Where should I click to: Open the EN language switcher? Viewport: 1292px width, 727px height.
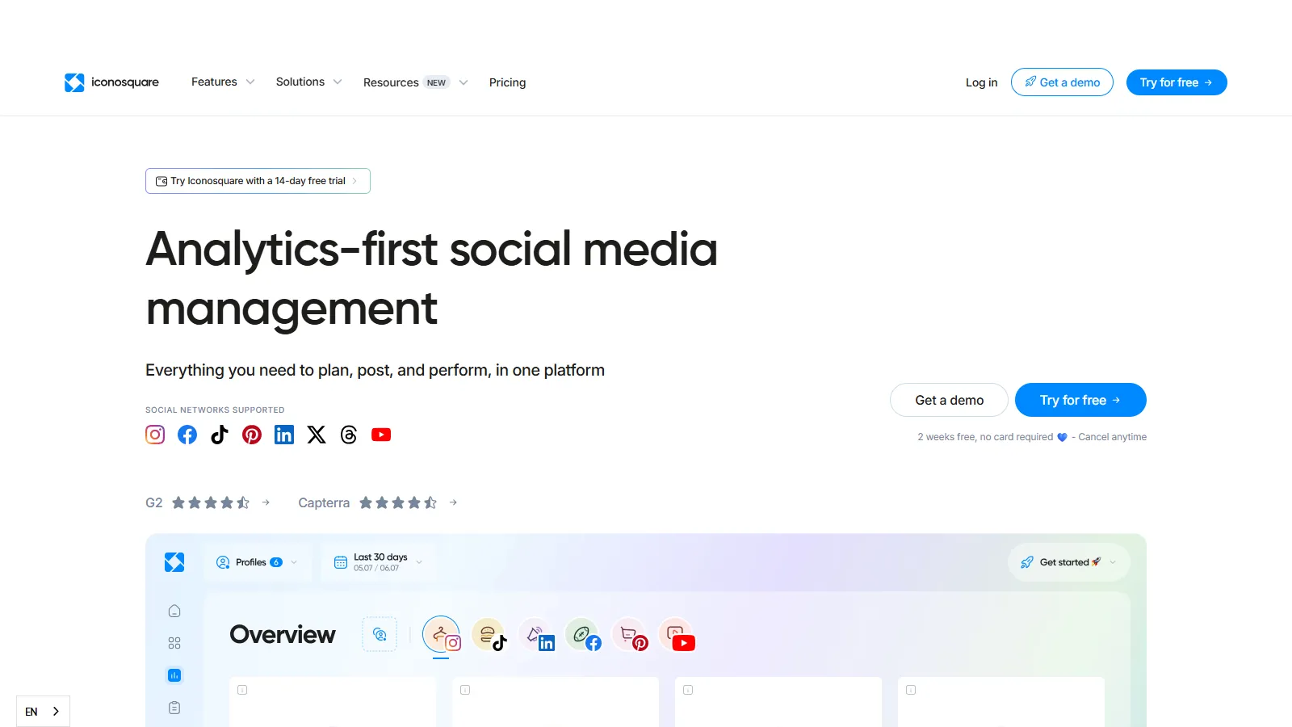[42, 712]
